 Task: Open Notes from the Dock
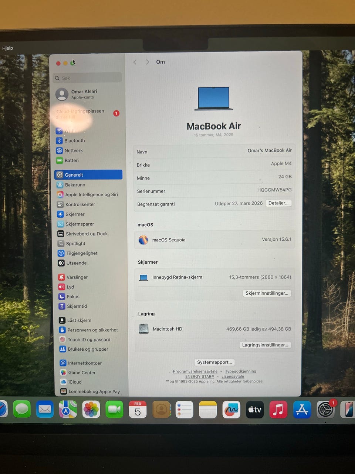208,410
